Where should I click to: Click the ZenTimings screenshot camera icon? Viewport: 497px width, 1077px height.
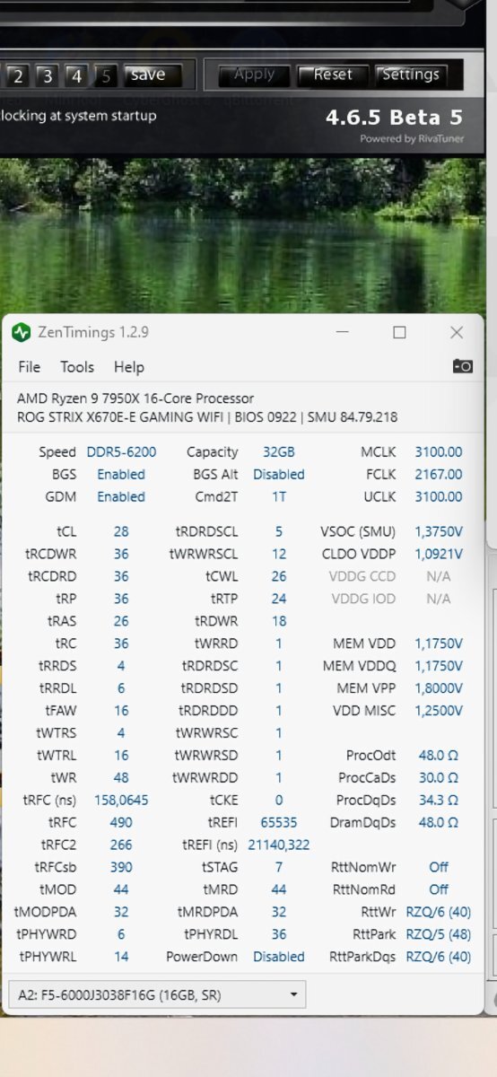(x=462, y=366)
